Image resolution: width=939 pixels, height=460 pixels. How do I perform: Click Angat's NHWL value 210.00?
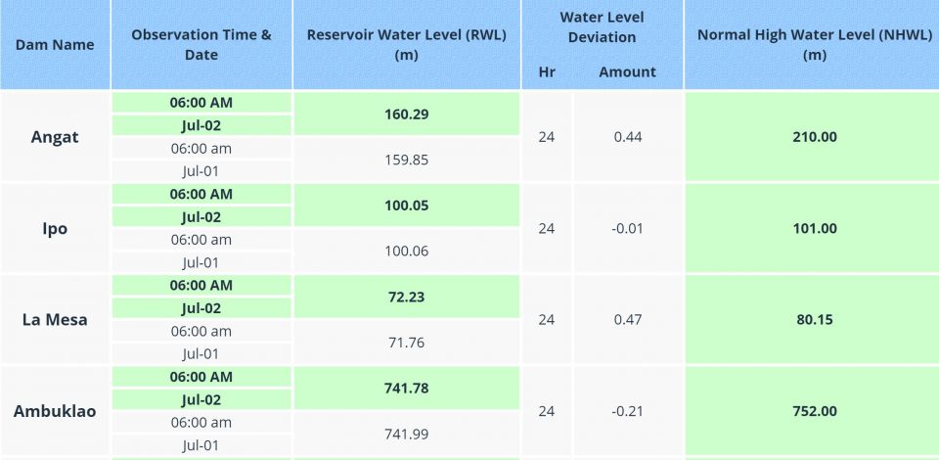click(814, 136)
